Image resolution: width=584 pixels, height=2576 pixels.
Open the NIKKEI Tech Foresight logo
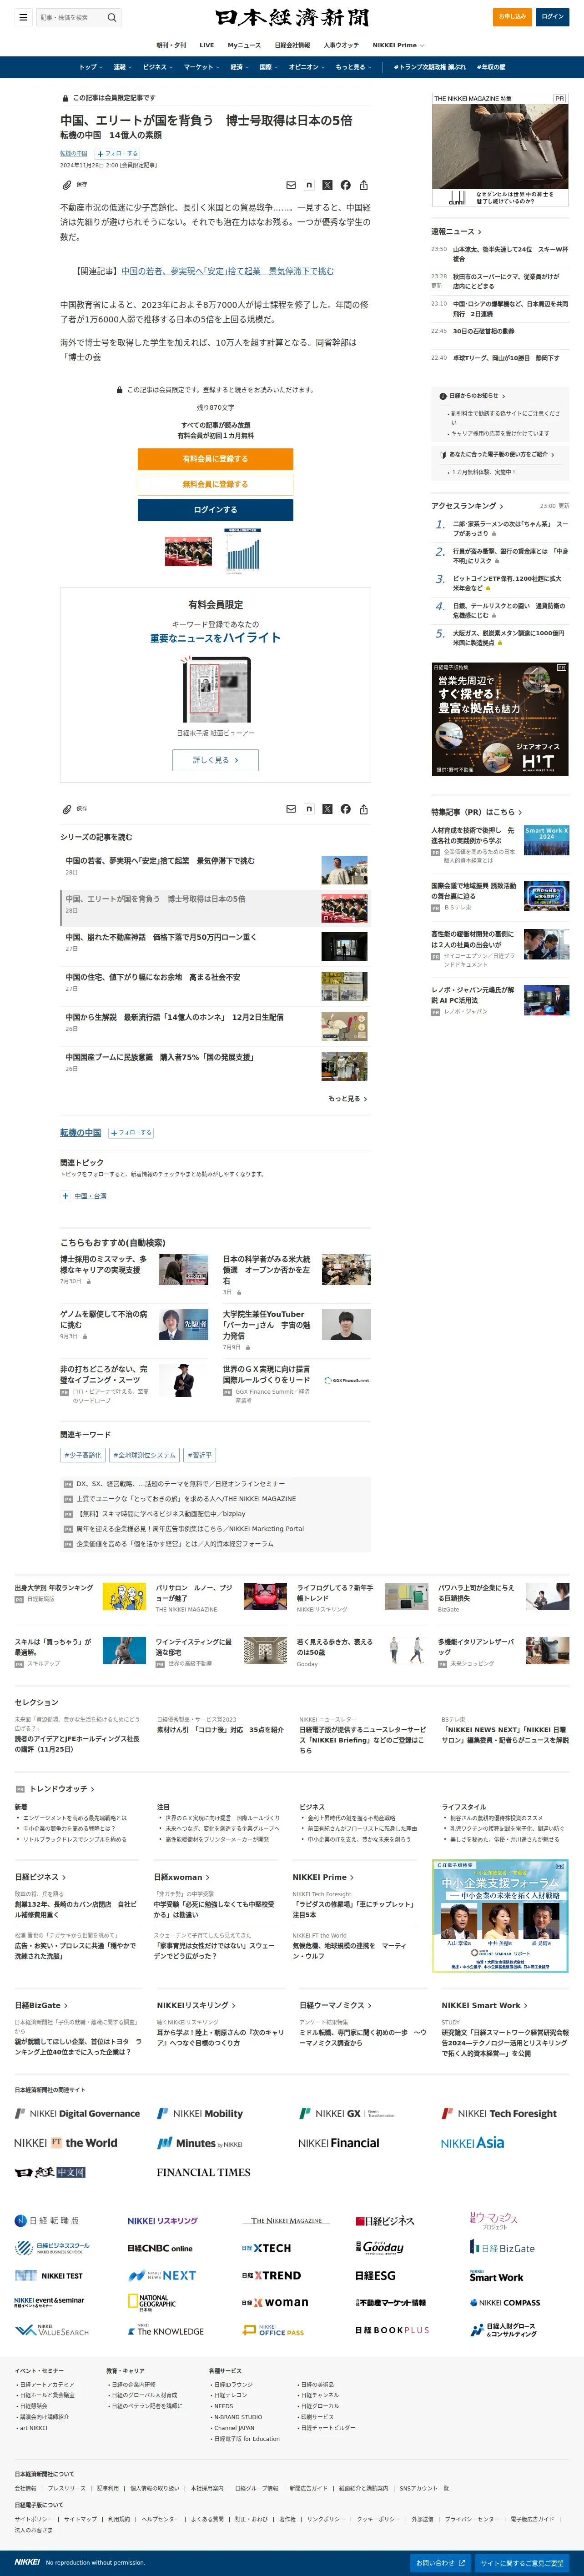[x=500, y=2114]
